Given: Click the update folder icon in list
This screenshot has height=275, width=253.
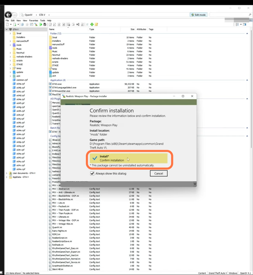Looking at the screenshot, I should [51, 72].
